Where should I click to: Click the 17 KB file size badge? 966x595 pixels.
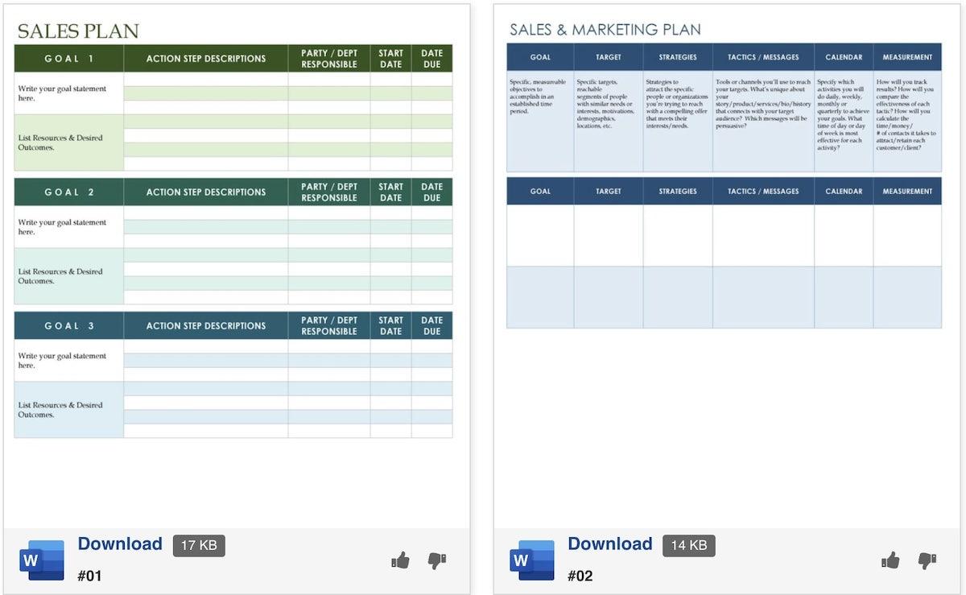pos(199,545)
